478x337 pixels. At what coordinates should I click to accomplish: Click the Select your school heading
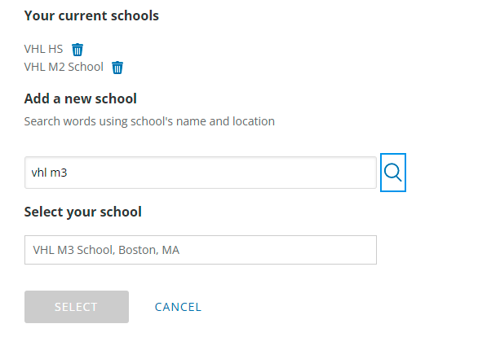(x=83, y=212)
